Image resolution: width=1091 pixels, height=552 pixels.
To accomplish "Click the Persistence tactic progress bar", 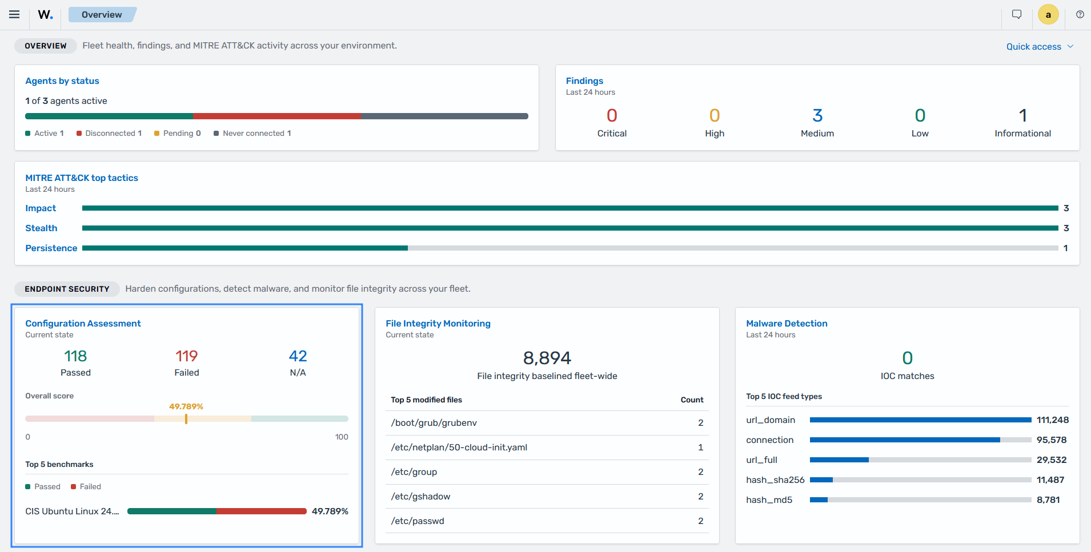I will (x=570, y=248).
